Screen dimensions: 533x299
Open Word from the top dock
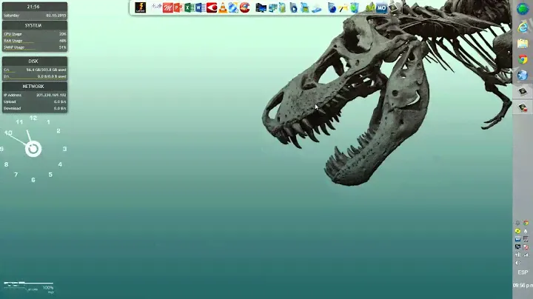point(200,8)
